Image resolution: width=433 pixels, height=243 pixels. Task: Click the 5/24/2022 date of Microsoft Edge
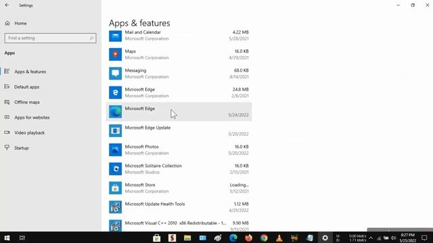point(238,115)
